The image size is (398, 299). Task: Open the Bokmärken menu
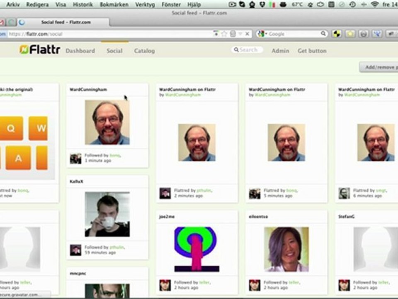[114, 4]
